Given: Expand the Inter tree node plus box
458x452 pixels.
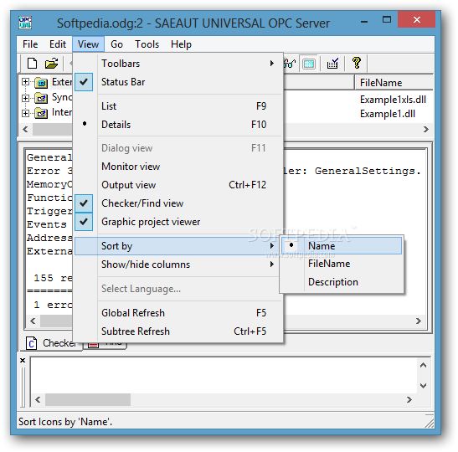Looking at the screenshot, I should pos(25,113).
